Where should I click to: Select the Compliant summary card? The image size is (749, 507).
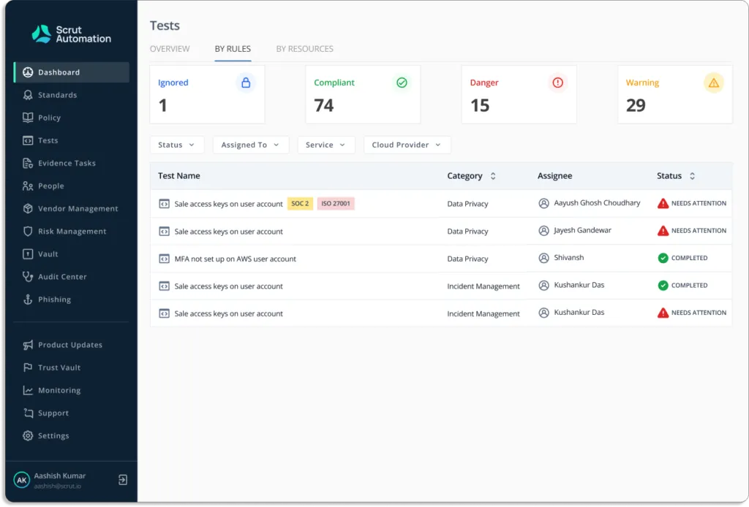coord(363,94)
